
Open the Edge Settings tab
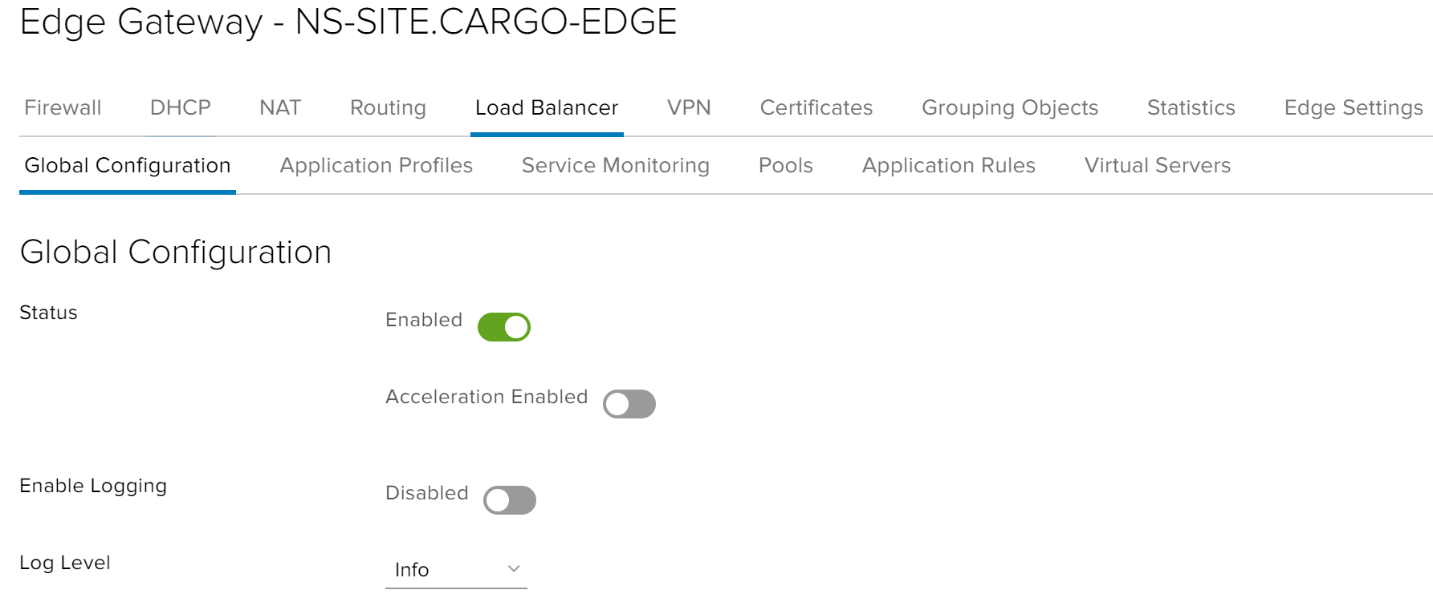click(1353, 107)
